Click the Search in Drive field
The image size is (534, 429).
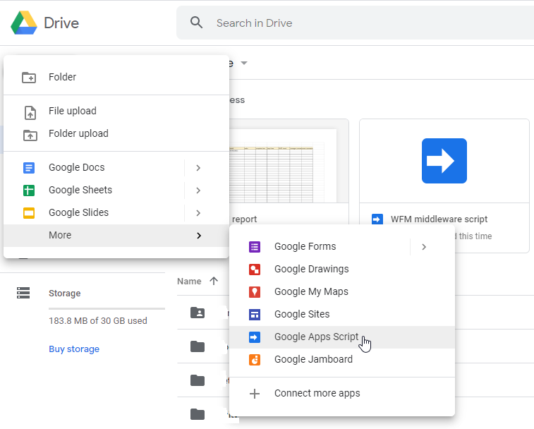tap(356, 23)
